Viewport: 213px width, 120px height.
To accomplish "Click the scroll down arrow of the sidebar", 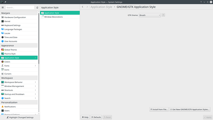I will [x=39, y=114].
